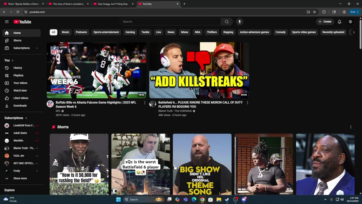
Task: Open Subscriptions in the sidebar
Action: [21, 48]
